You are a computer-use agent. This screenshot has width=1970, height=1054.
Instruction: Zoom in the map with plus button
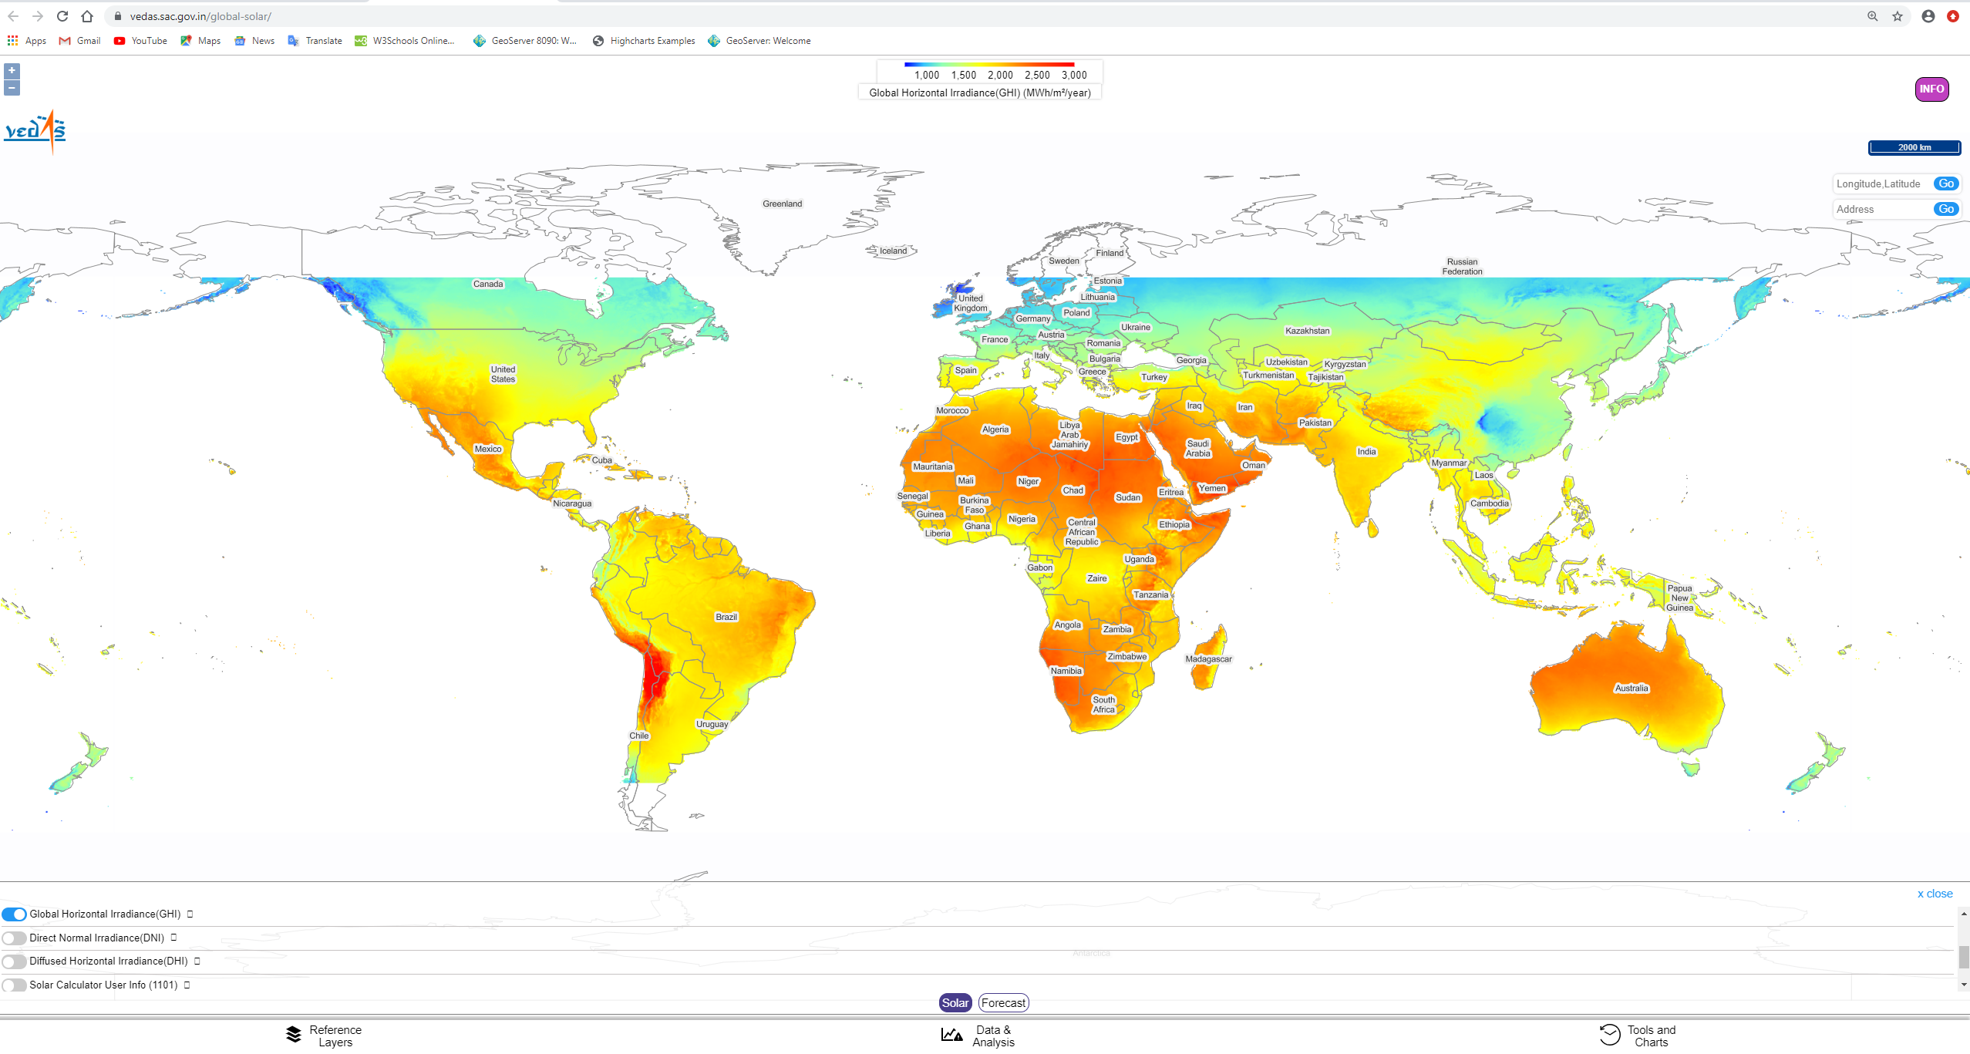pos(12,70)
